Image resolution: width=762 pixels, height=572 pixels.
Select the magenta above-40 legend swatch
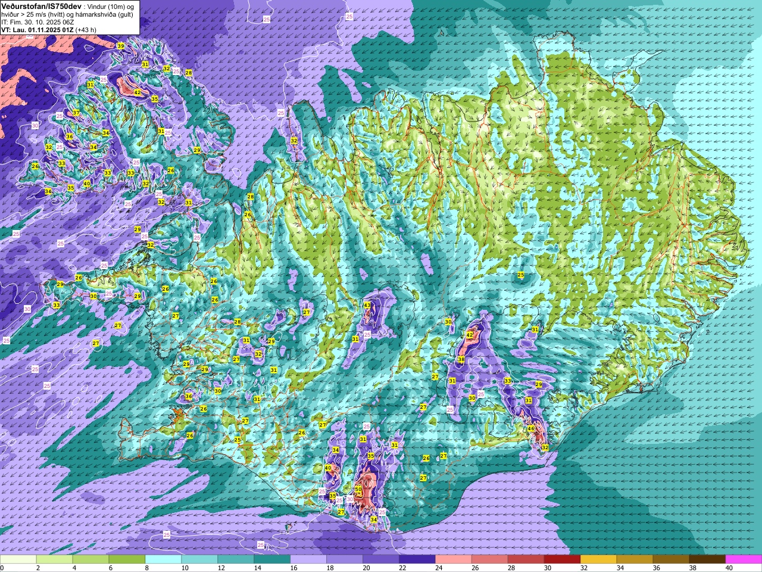744,559
